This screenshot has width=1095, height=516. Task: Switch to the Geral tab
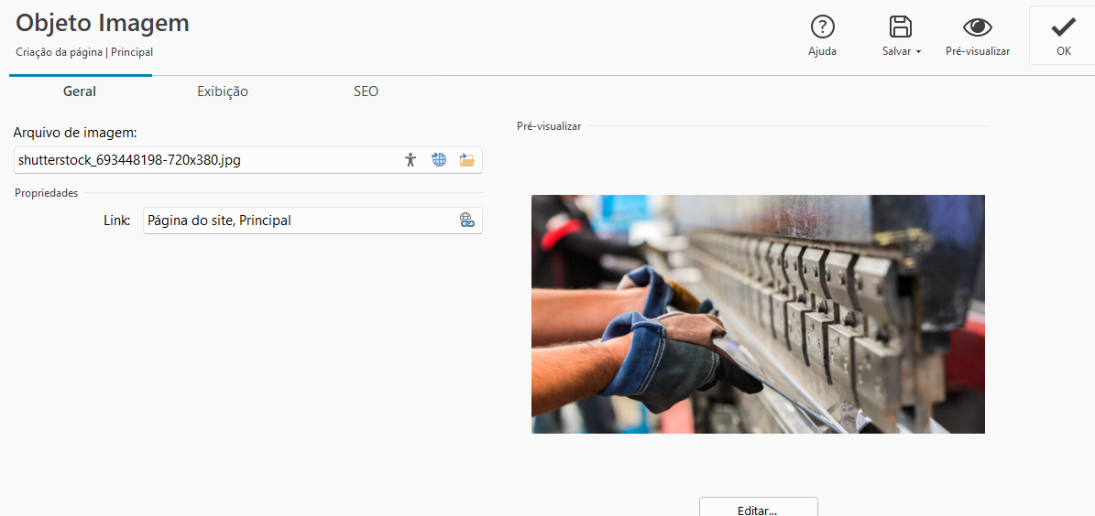coord(80,91)
